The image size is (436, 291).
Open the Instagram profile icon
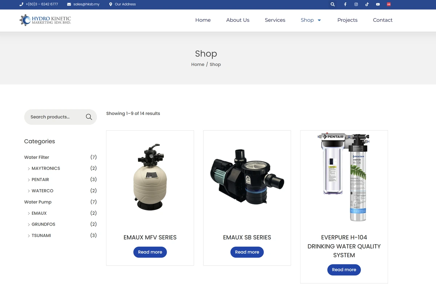(x=356, y=4)
